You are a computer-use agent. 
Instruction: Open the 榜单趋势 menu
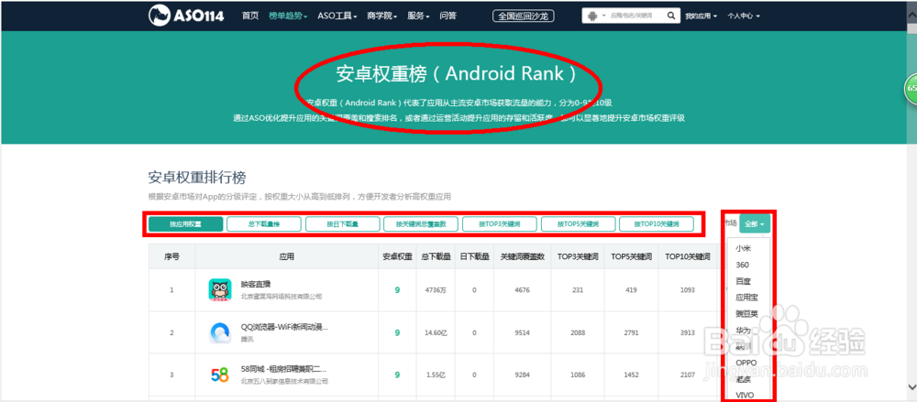click(288, 16)
